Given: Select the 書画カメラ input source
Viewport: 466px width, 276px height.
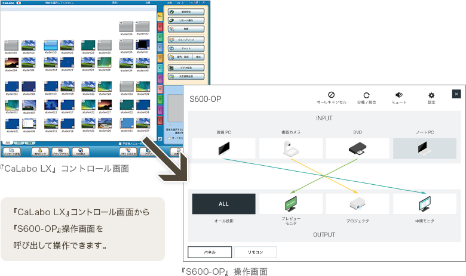Looking at the screenshot, I should [x=291, y=148].
